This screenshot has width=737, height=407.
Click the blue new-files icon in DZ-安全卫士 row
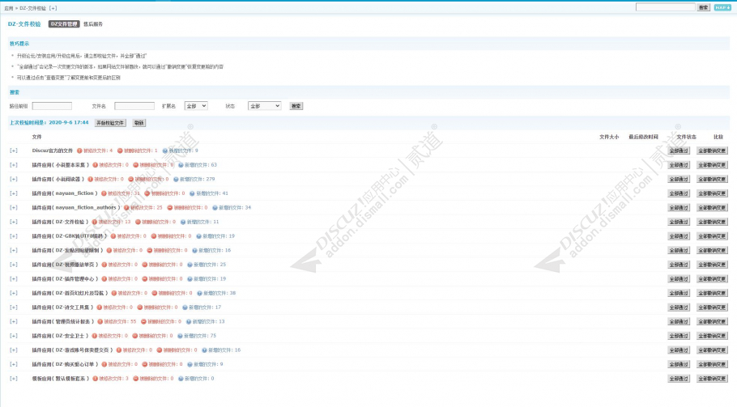click(181, 336)
